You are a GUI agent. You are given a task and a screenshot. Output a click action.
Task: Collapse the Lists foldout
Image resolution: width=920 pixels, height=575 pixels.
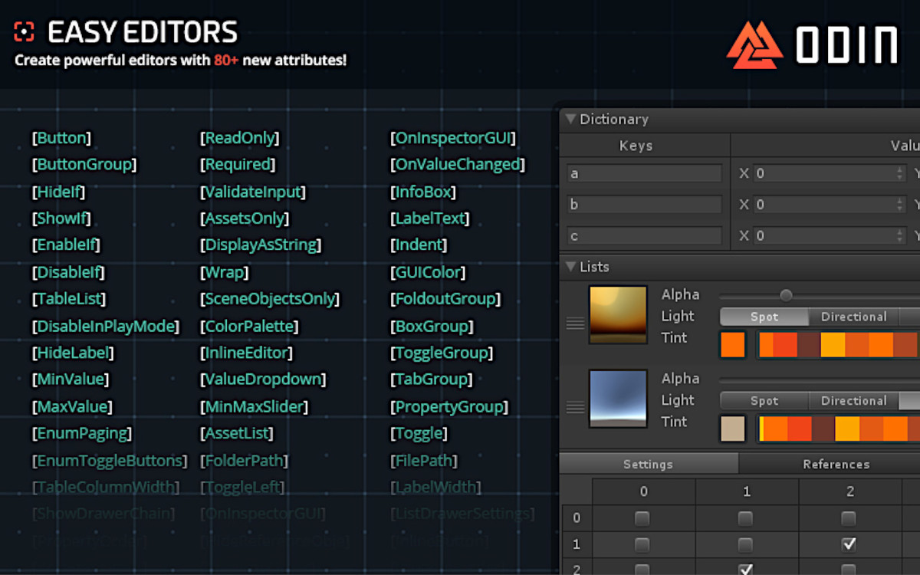click(570, 267)
